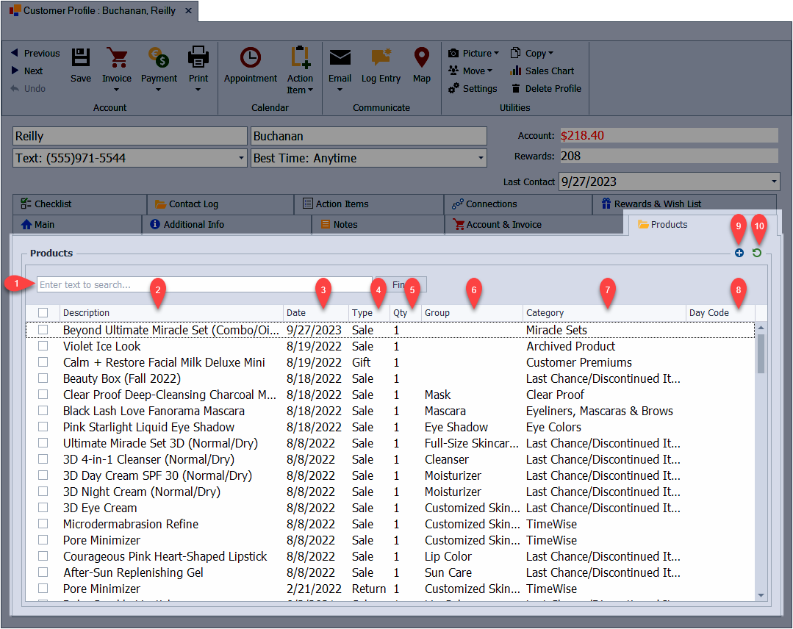Select checkbox for Microdermabrasion Refine
The image size is (793, 629).
tap(43, 524)
